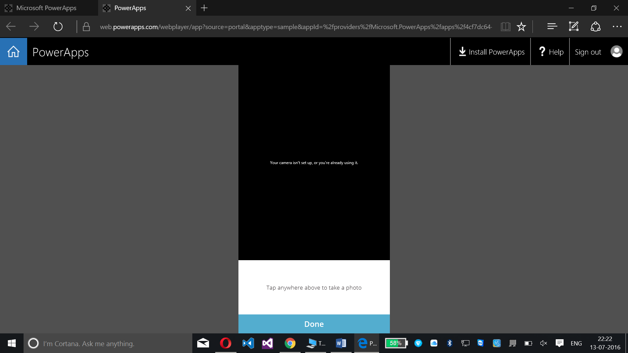Add page to favorites star
This screenshot has height=353, width=628.
point(521,26)
